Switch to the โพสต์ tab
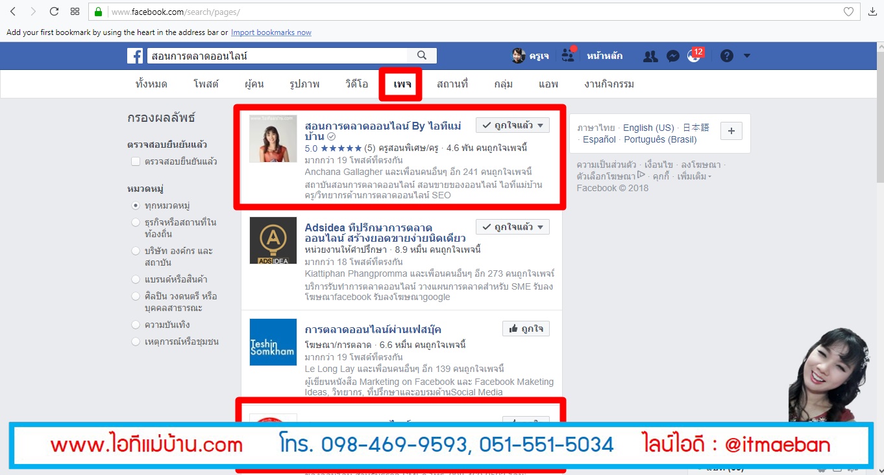 click(206, 84)
